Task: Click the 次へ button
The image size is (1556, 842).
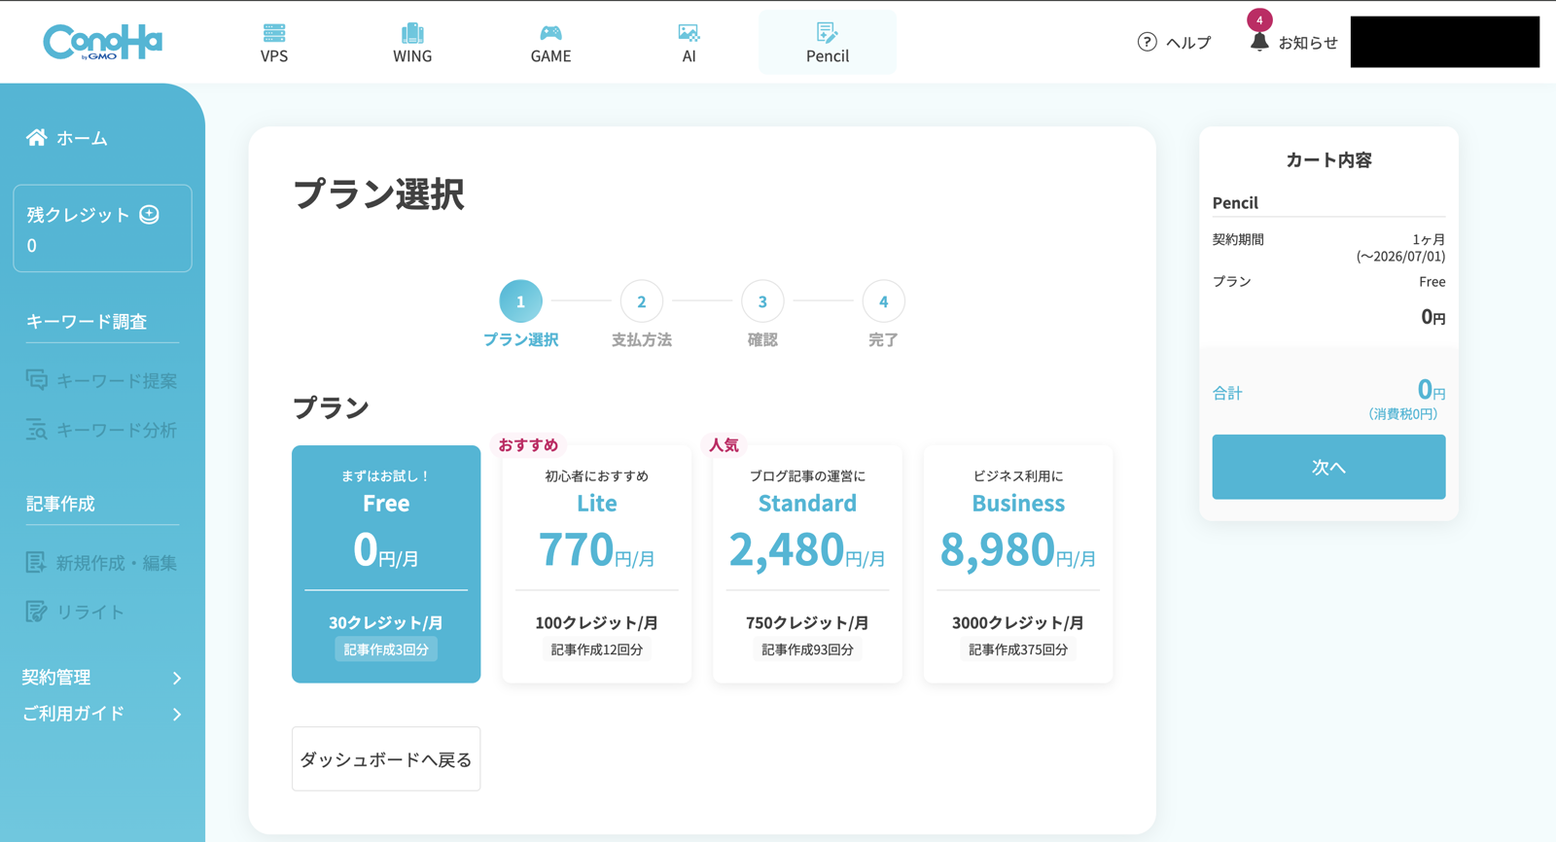Action: pos(1328,467)
